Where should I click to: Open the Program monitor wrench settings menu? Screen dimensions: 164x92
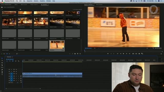[153, 48]
